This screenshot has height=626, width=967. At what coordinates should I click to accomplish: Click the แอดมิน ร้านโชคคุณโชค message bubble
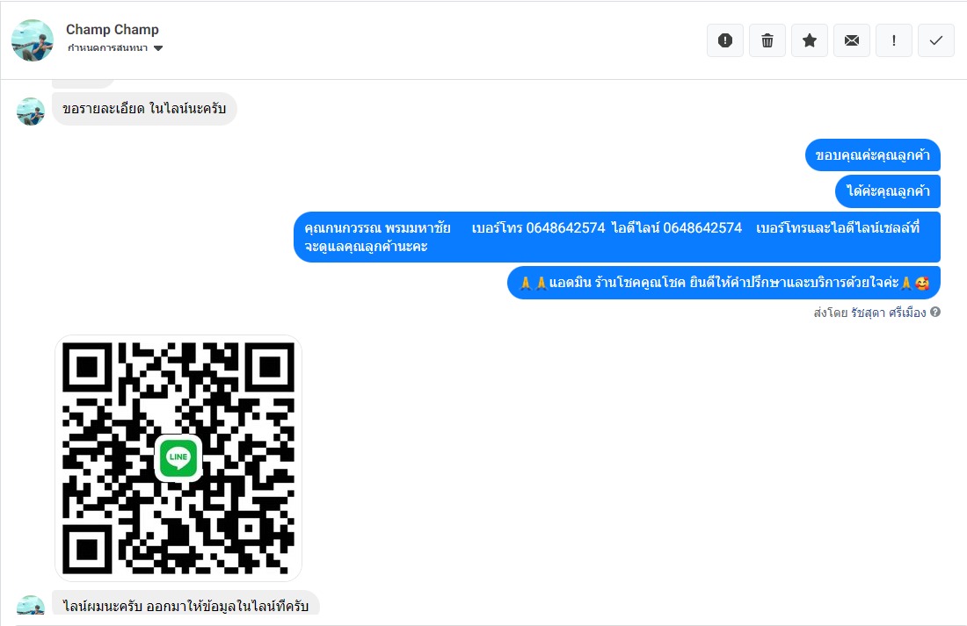724,283
